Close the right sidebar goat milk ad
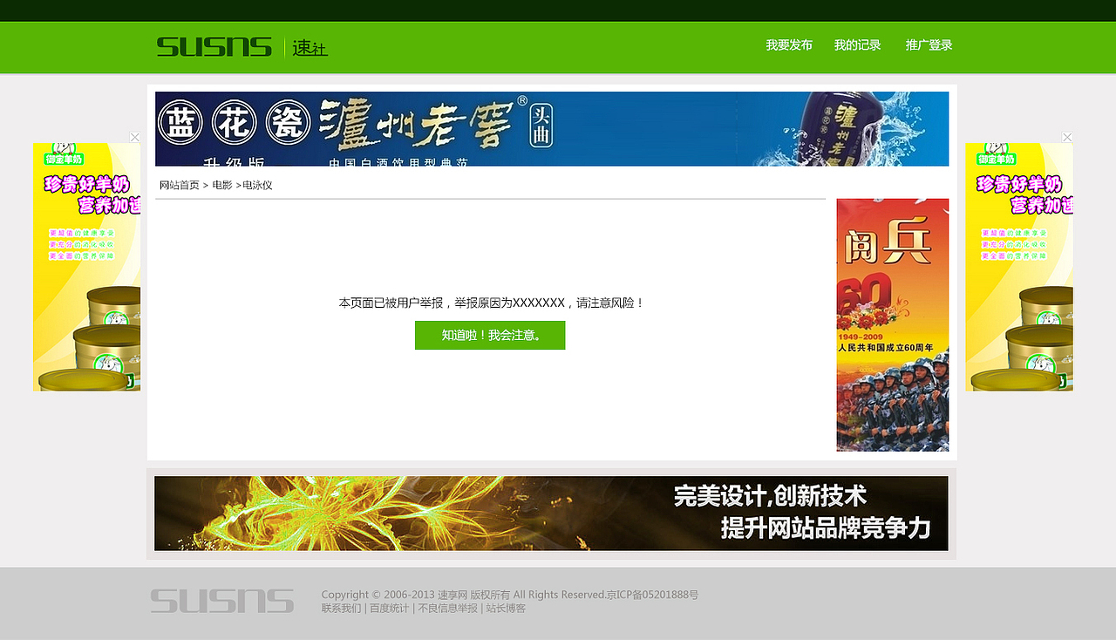Image resolution: width=1116 pixels, height=640 pixels. point(1066,137)
